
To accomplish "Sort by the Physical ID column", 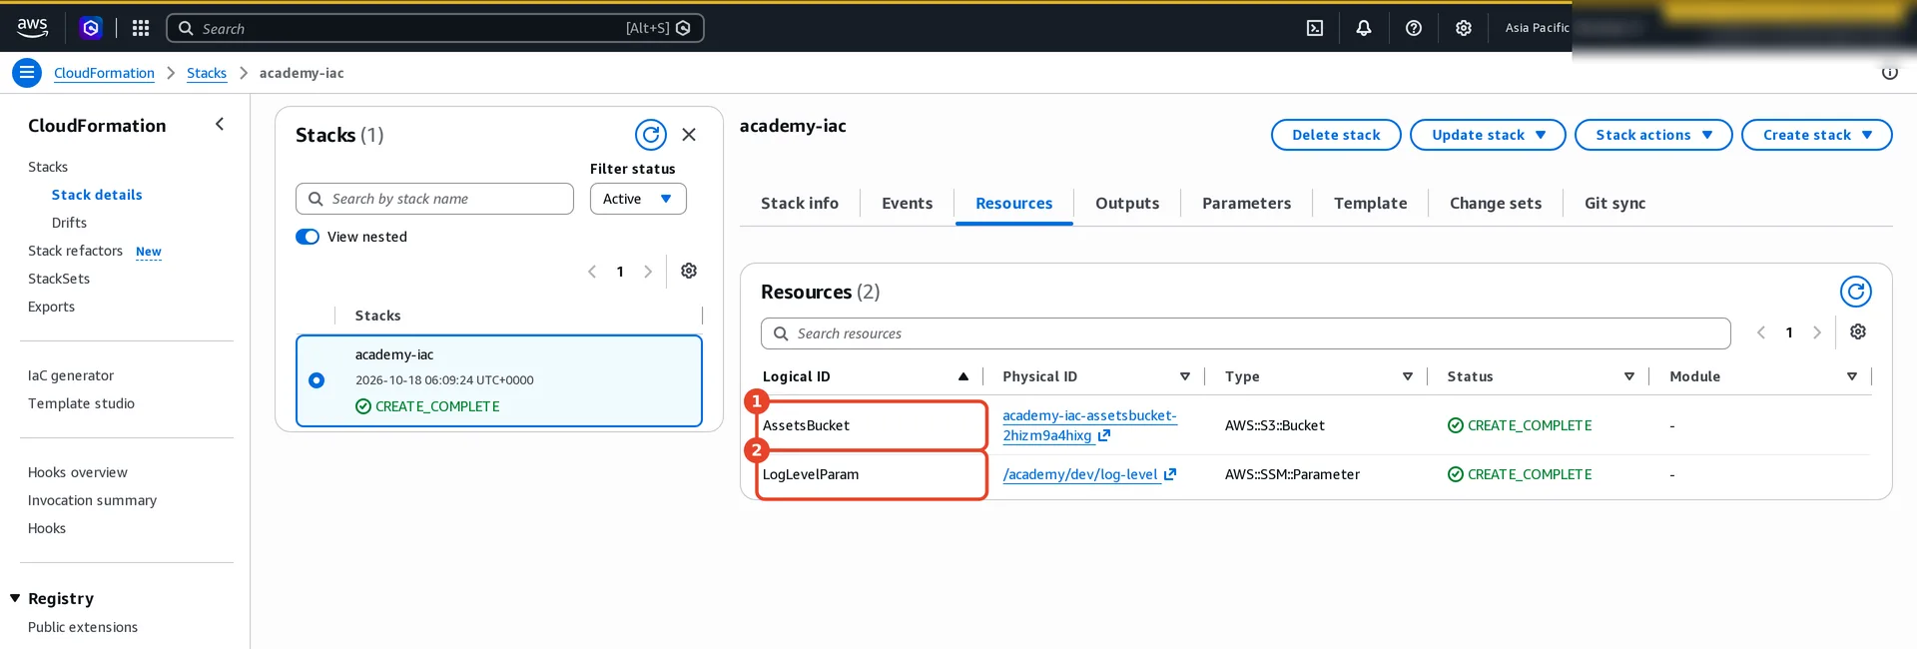I will coord(1185,376).
